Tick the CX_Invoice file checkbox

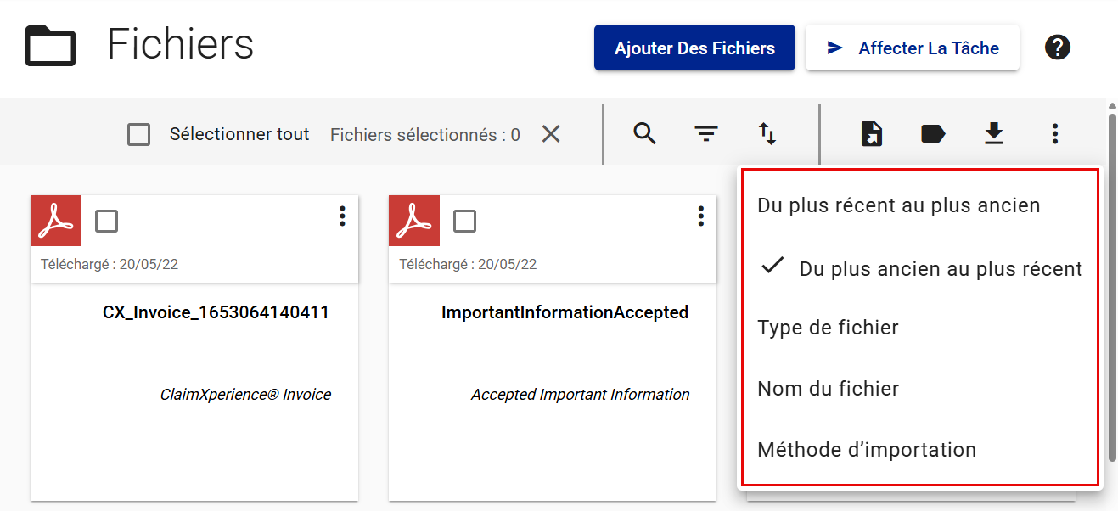coord(107,221)
